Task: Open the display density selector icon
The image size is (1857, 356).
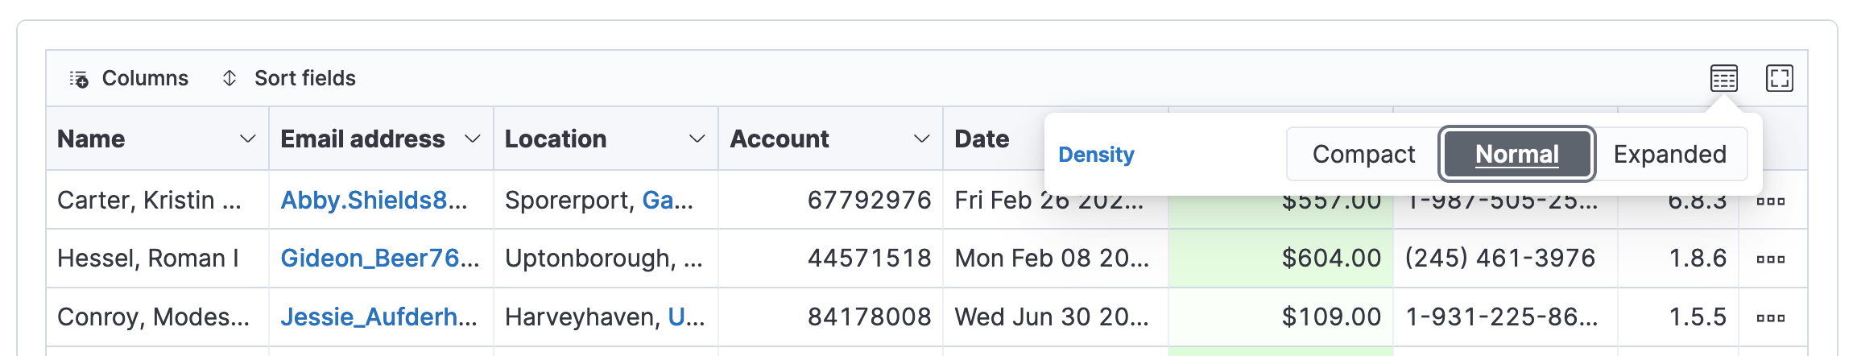Action: coord(1724,78)
